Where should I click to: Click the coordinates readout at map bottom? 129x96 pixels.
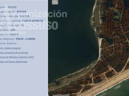pyautogui.click(x=64, y=92)
